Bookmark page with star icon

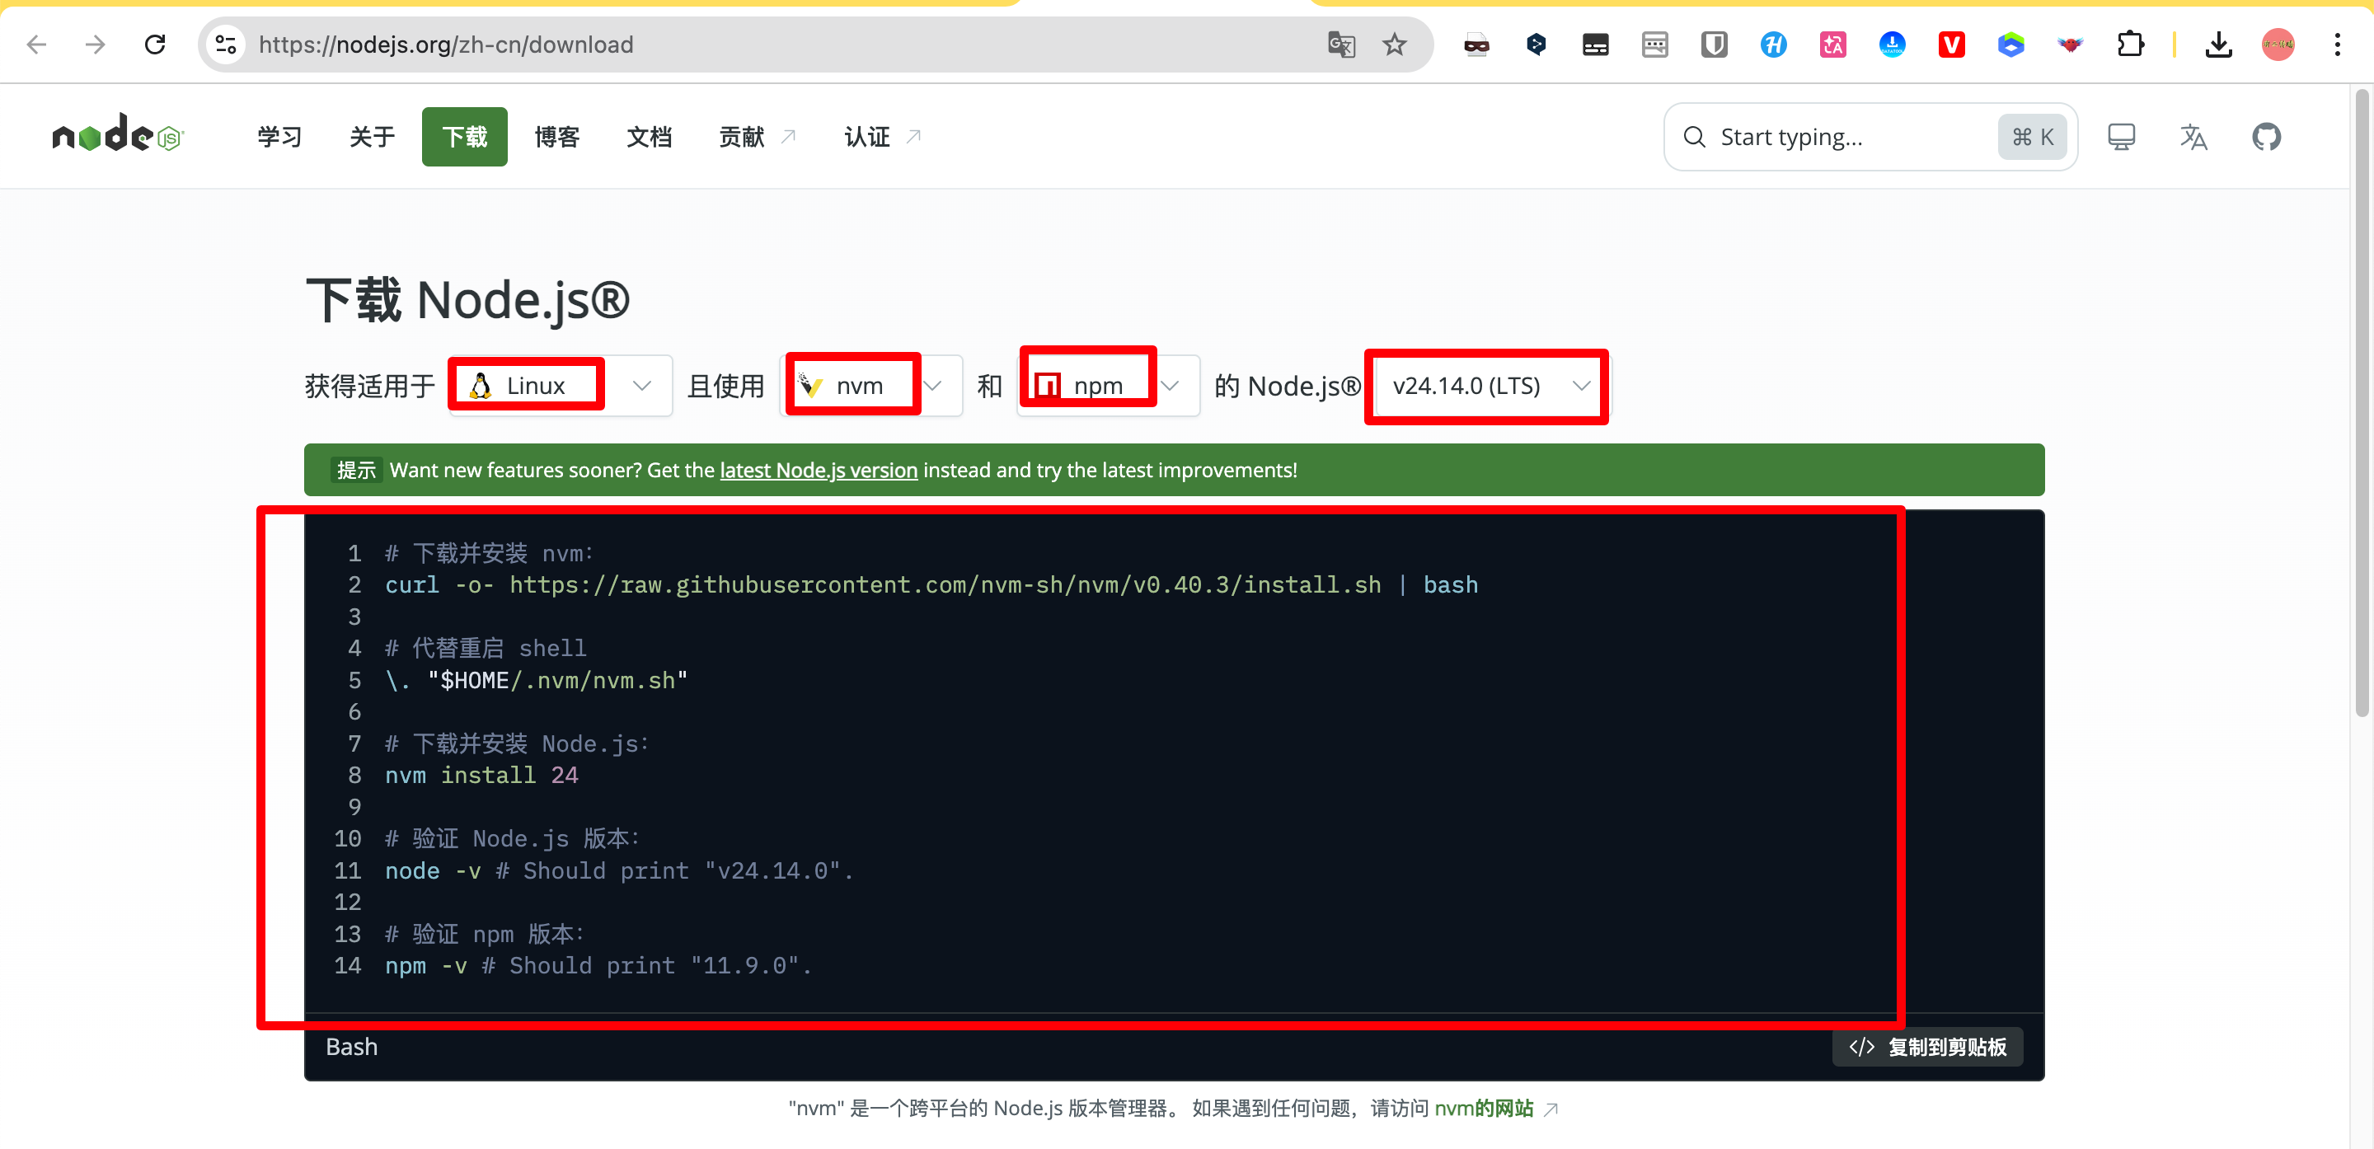pyautogui.click(x=1395, y=45)
